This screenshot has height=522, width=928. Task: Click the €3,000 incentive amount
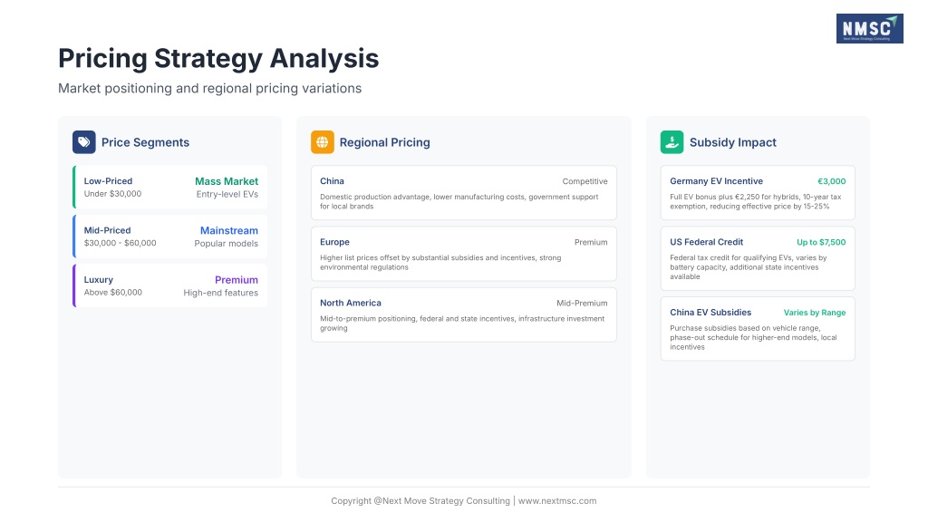(830, 181)
